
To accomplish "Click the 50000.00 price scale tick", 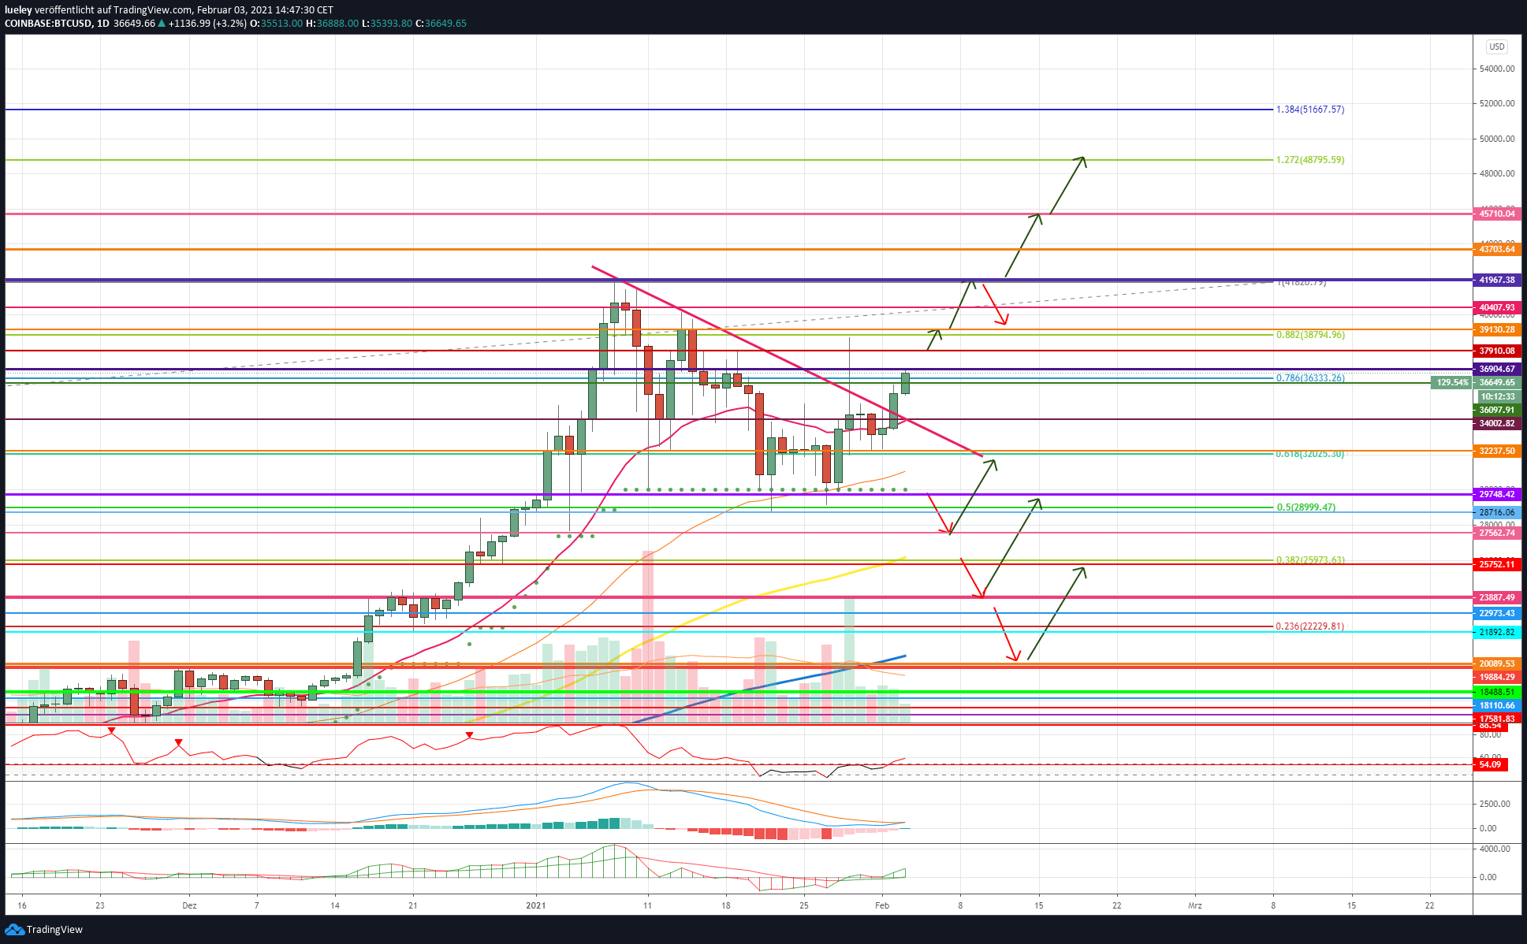I will (x=1497, y=139).
